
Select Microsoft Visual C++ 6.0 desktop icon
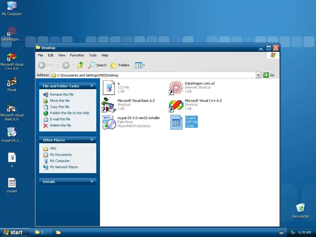point(12,61)
